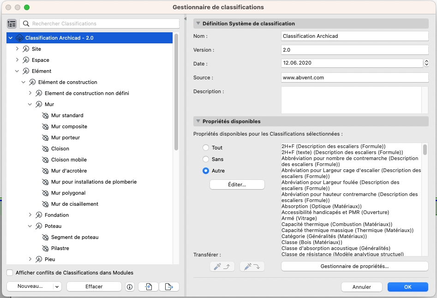Click "Absorption (Optique (Matériaux))" property
Viewport: 437px width, 298px height.
point(321,206)
